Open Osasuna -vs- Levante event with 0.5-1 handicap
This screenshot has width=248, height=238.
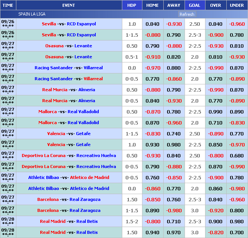[x=69, y=57]
